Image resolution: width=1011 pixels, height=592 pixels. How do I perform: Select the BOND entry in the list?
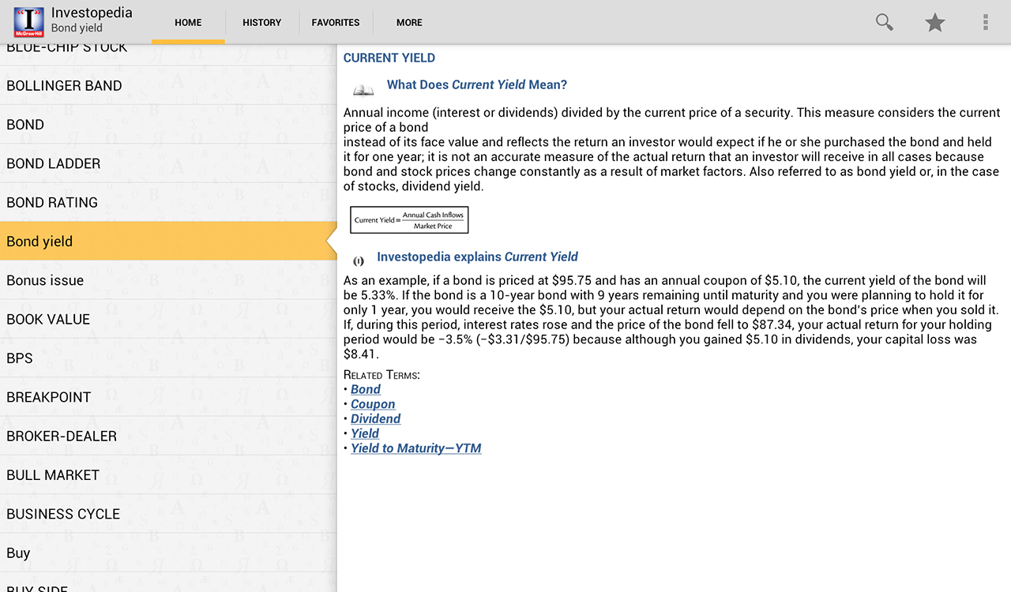pyautogui.click(x=168, y=125)
